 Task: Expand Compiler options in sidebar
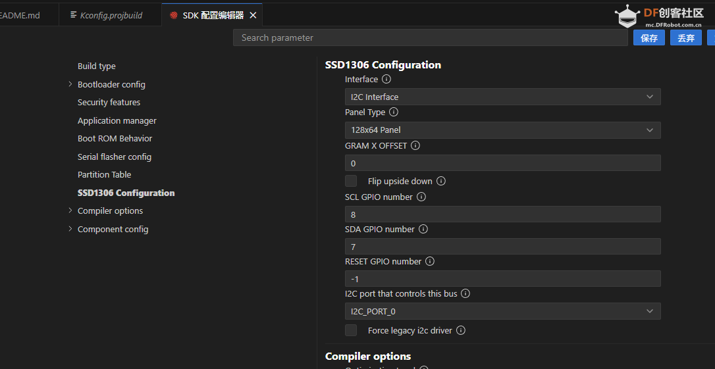click(x=70, y=210)
